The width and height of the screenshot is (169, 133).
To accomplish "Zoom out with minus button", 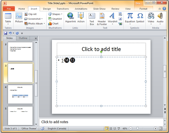I will [x=130, y=129].
